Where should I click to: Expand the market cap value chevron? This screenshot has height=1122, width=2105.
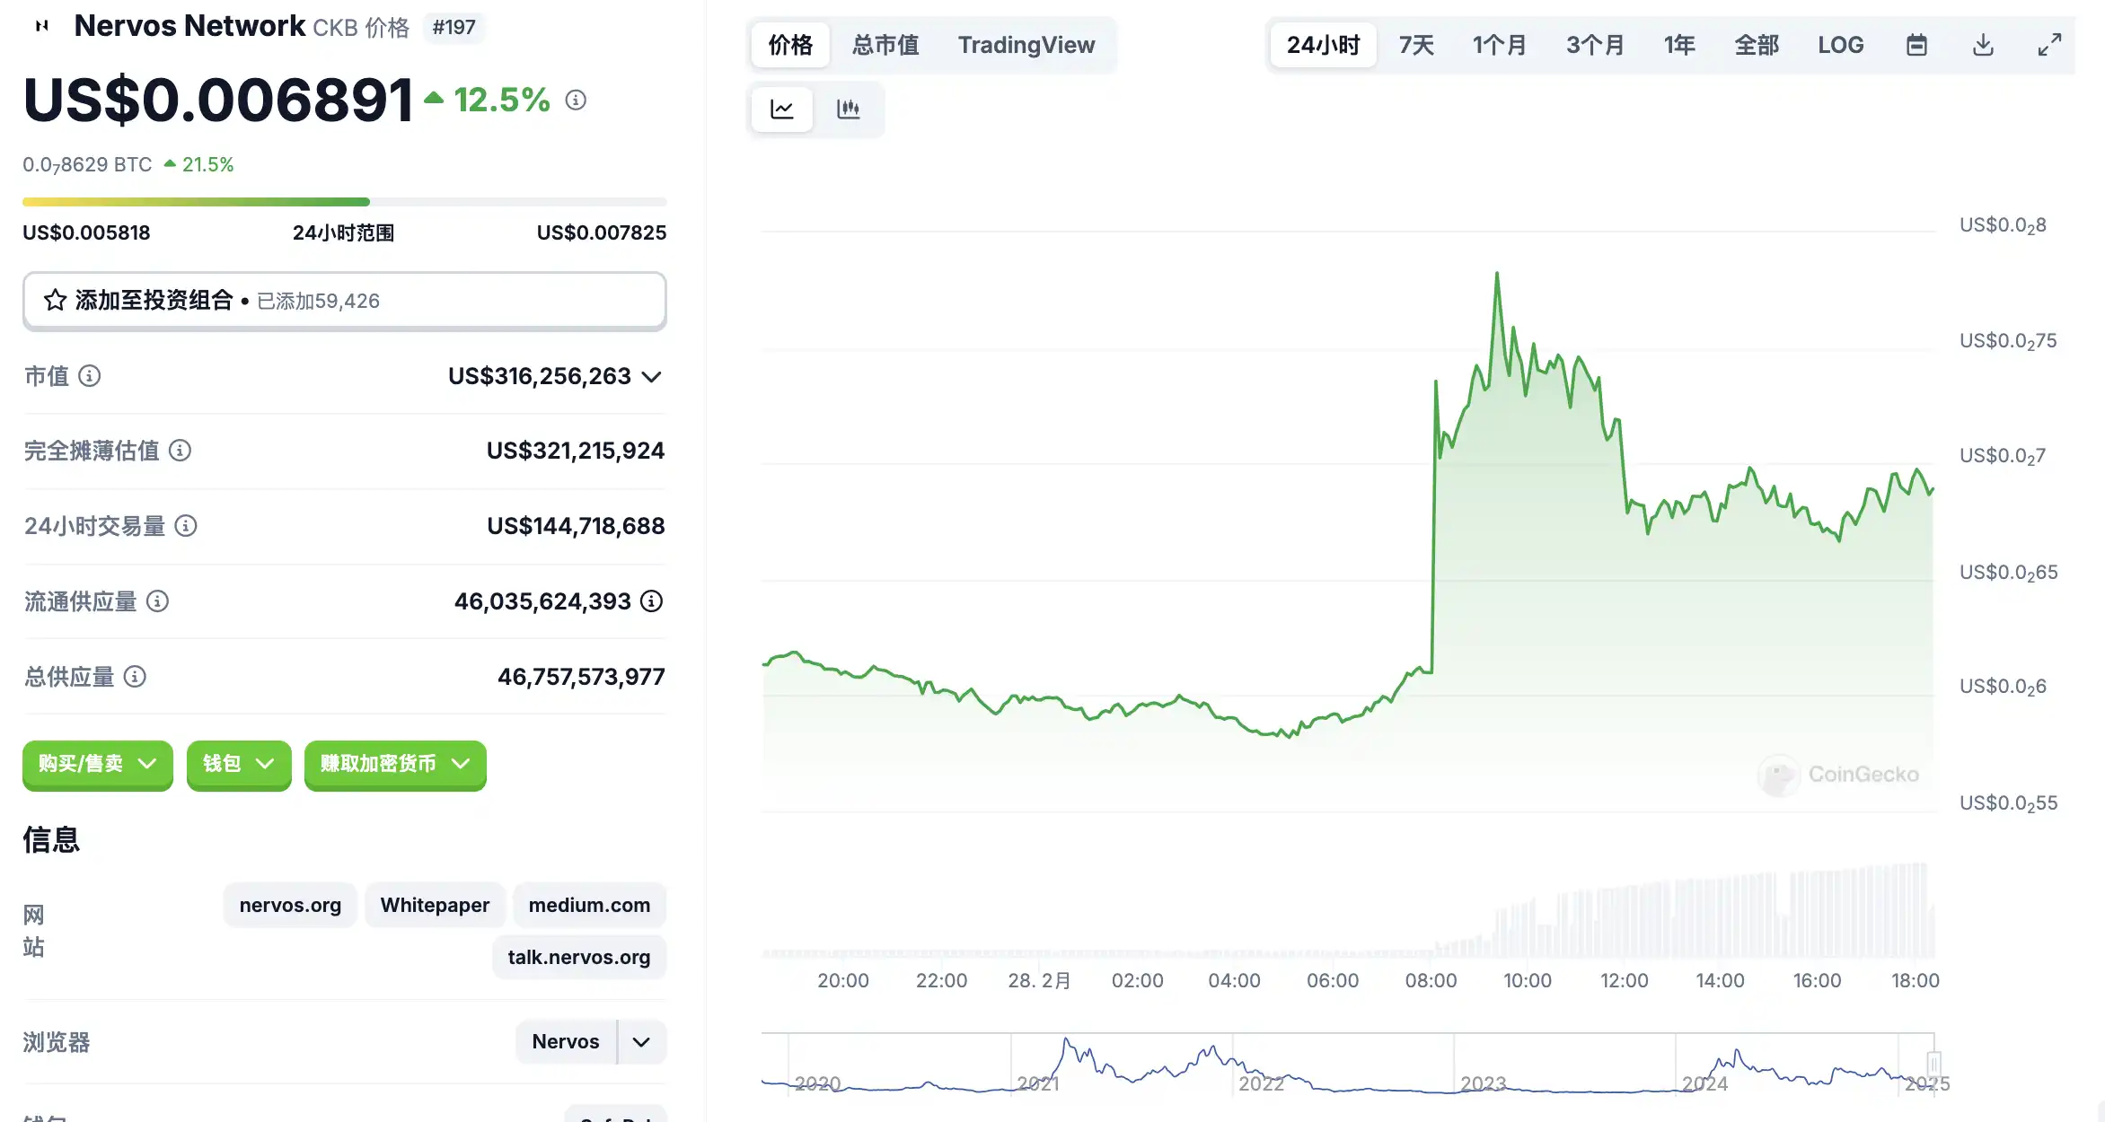pyautogui.click(x=652, y=377)
